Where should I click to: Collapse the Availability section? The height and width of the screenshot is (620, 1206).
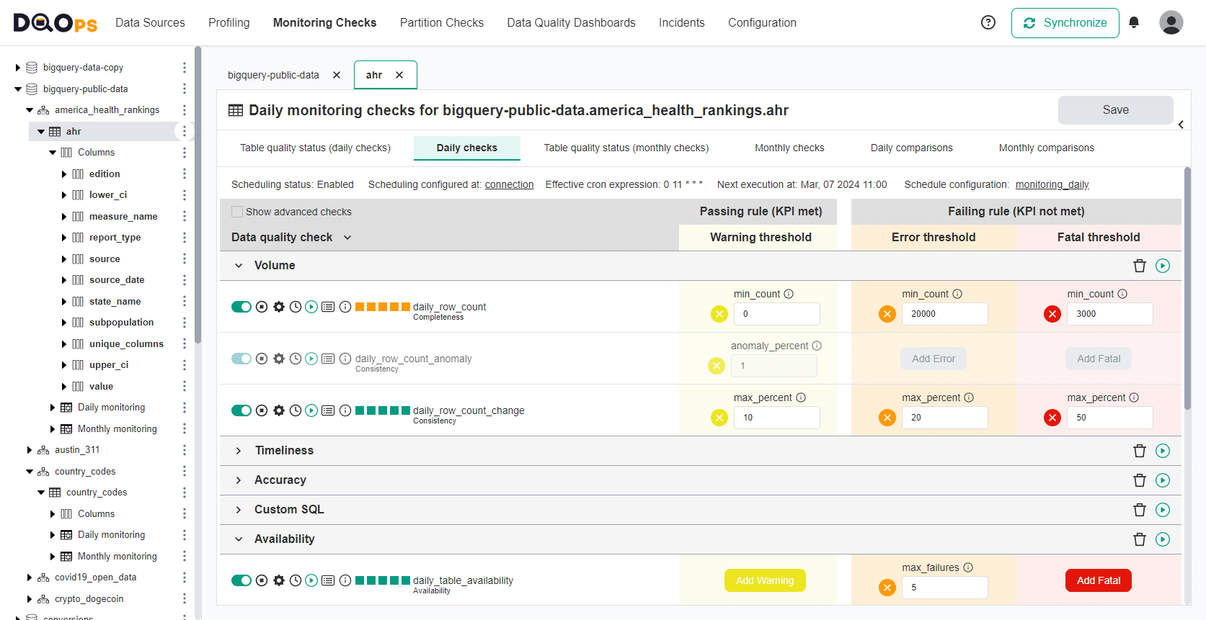(239, 539)
